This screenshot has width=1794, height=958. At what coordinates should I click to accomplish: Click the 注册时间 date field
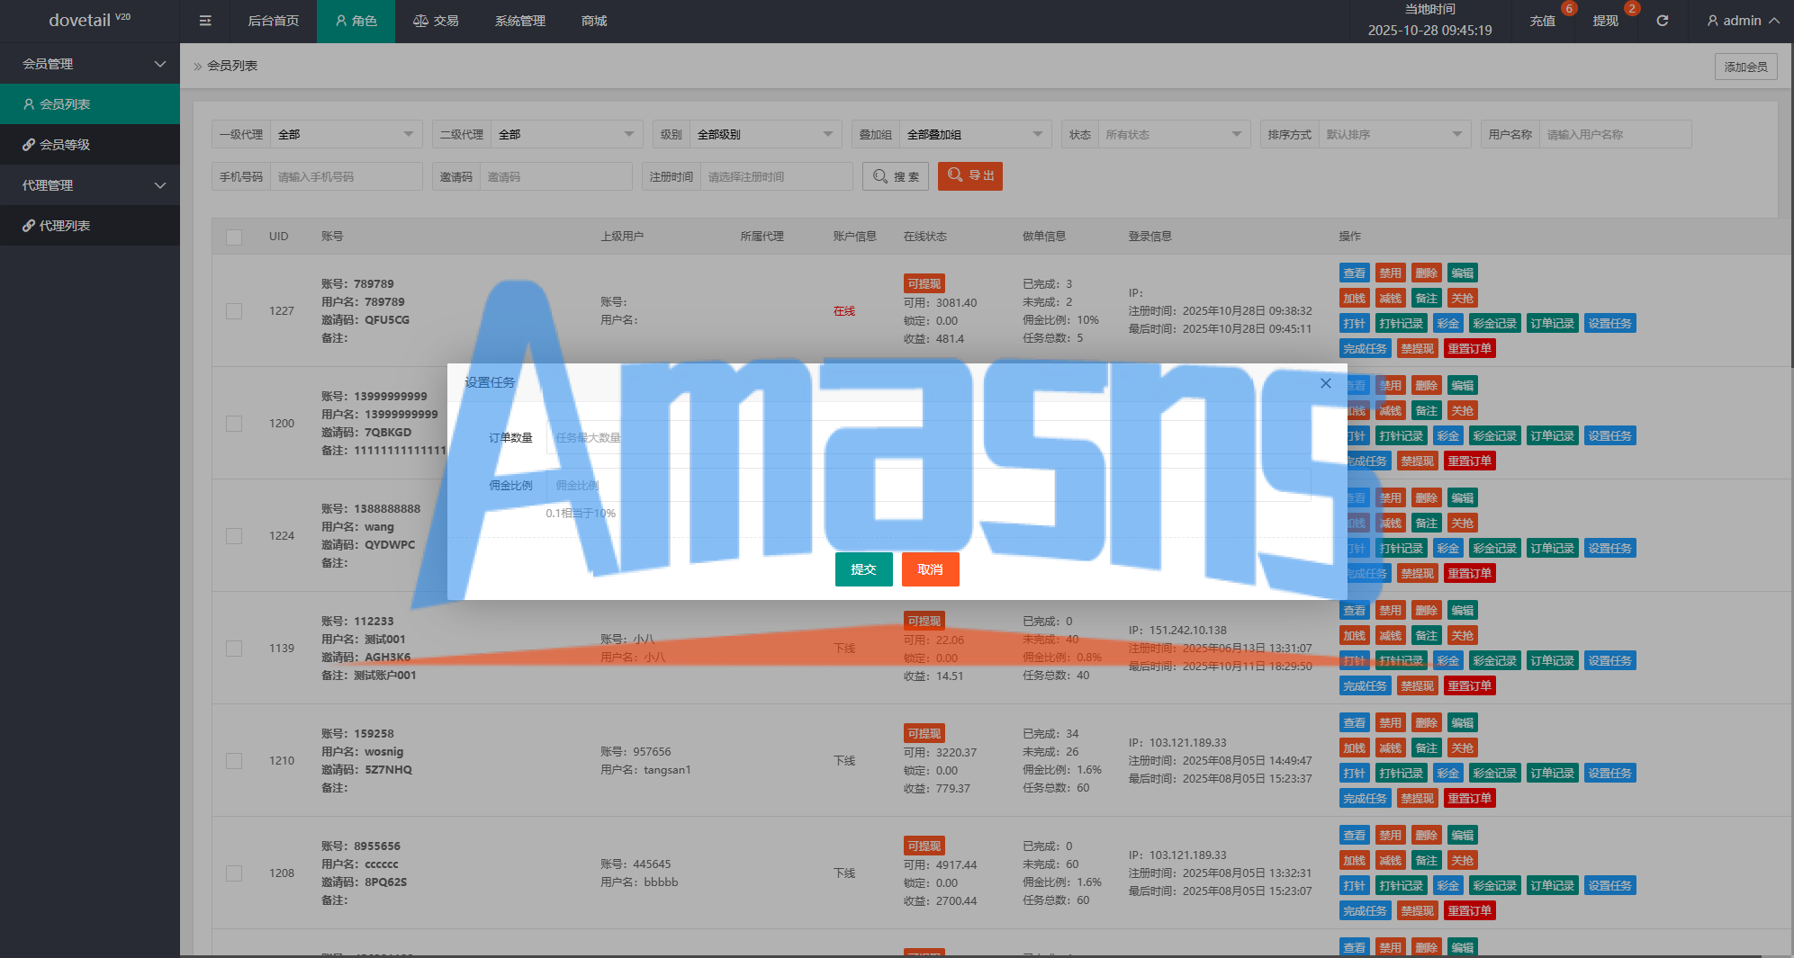point(777,176)
